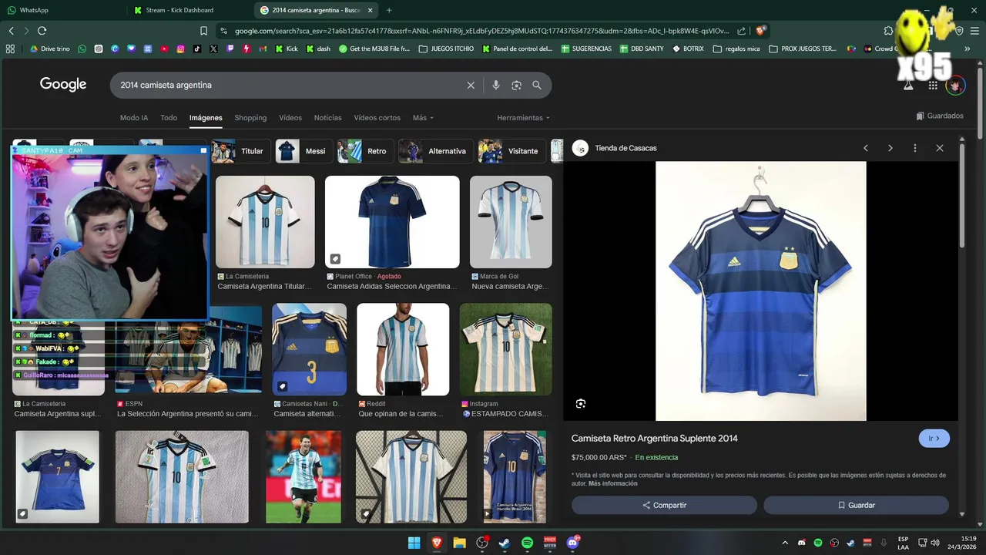Open Planet Office dark blue jersey thumbnail
This screenshot has height=555, width=986.
click(x=392, y=222)
